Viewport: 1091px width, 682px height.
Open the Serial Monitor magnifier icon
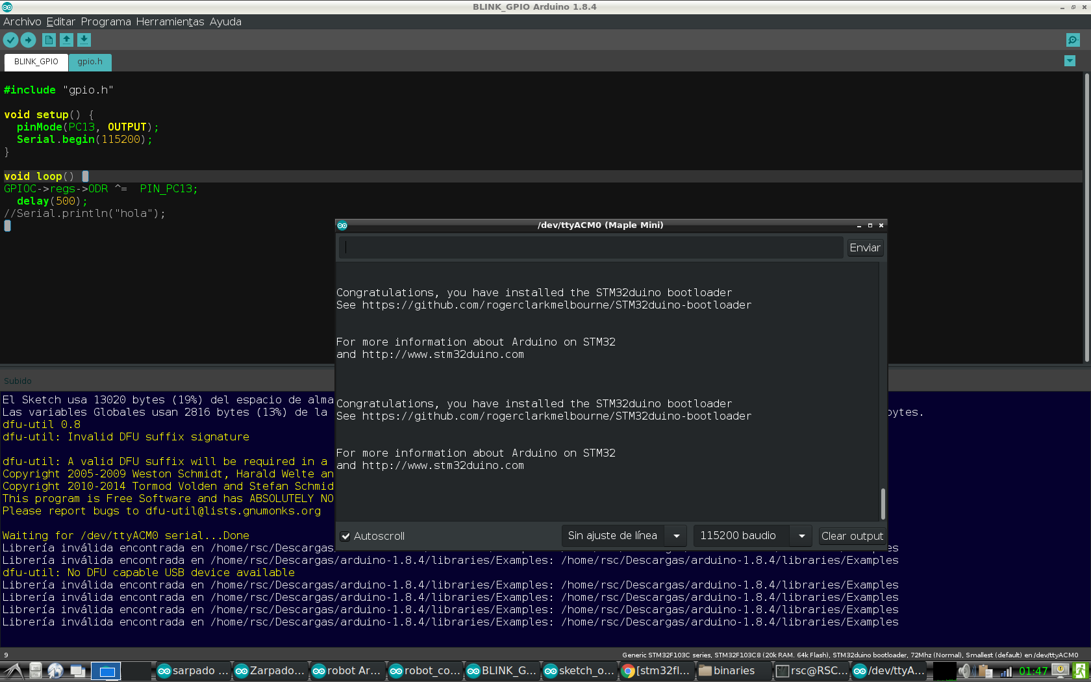coord(1073,40)
